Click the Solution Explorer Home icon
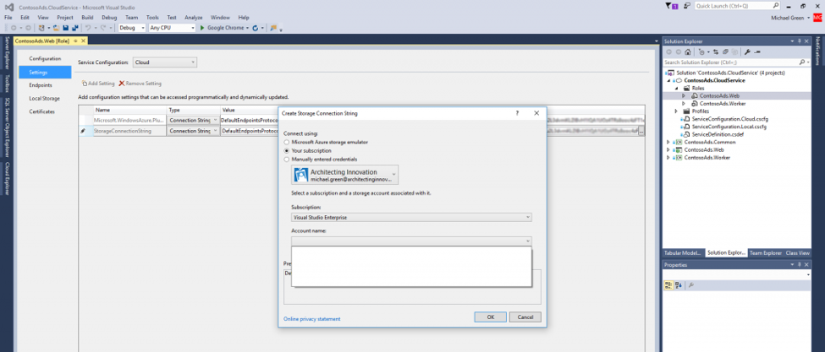 click(686, 52)
